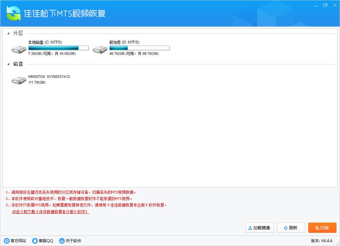This screenshot has height=246, width=340.
Task: Click the version V6.4.6 text
Action: [321, 241]
